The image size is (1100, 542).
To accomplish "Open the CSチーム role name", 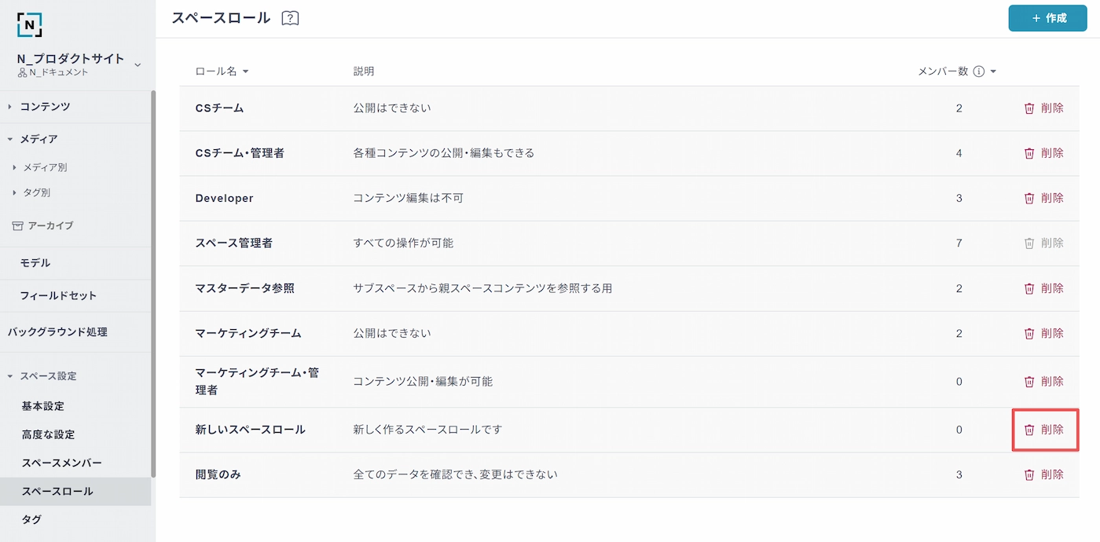I will coord(220,108).
